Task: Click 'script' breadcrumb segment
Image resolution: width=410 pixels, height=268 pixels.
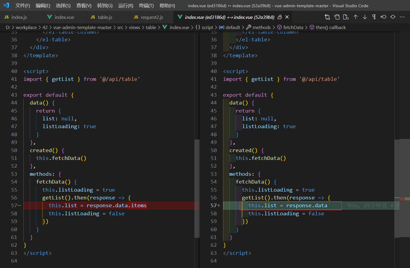Action: tap(207, 27)
